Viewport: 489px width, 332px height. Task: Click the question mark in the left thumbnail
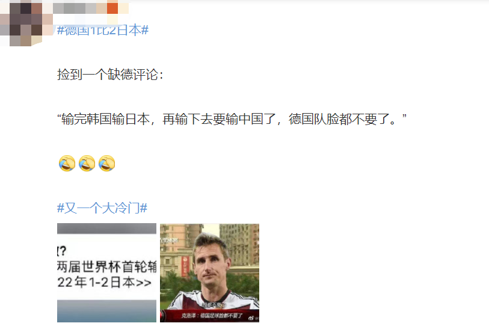pyautogui.click(x=63, y=251)
